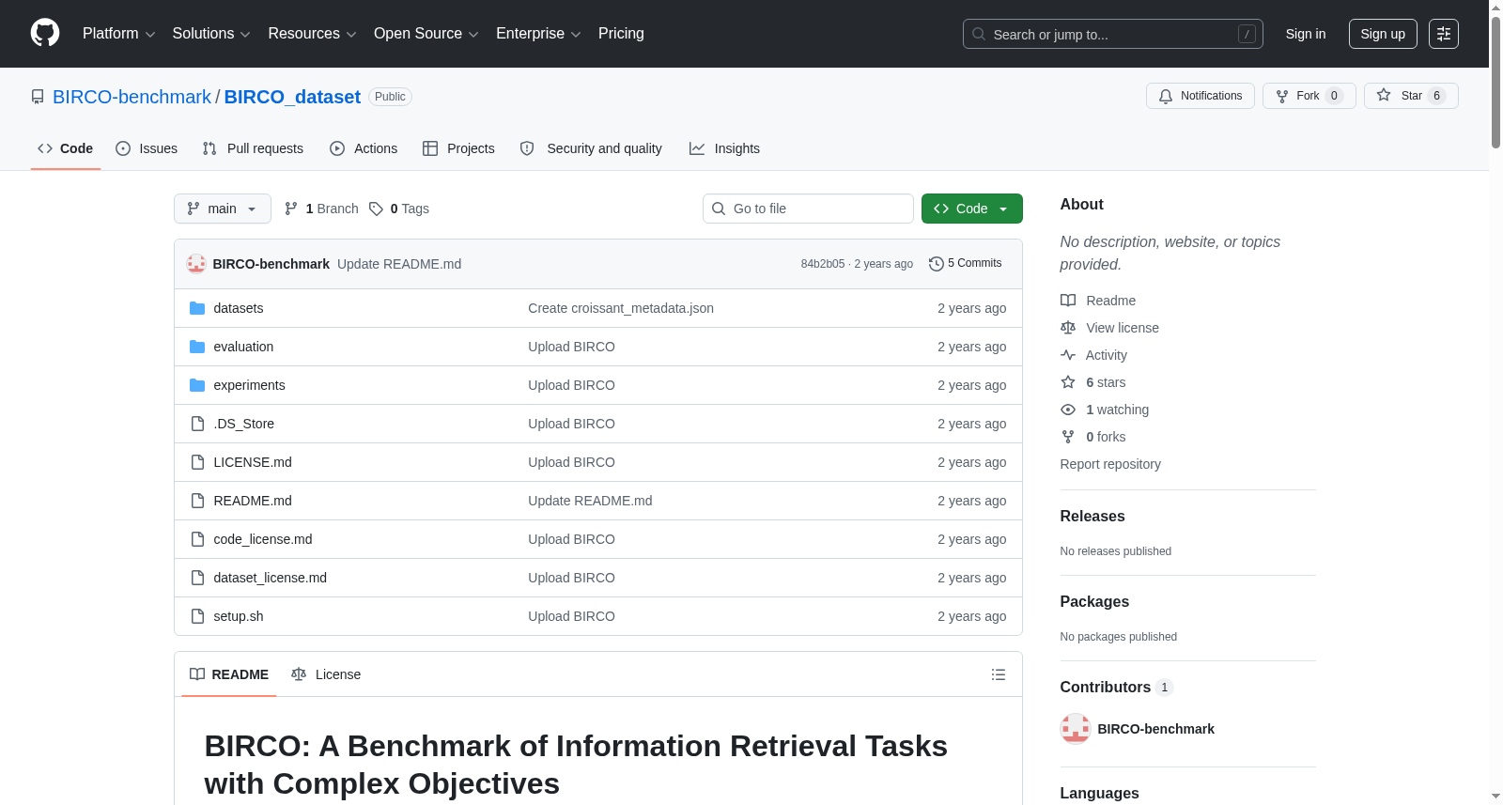Viewport: 1503px width, 805px height.
Task: Expand the main branch dropdown
Action: point(223,209)
